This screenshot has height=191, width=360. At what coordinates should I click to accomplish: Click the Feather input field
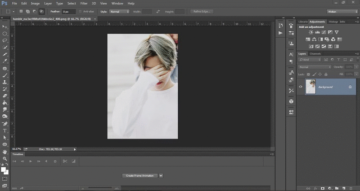(x=68, y=11)
